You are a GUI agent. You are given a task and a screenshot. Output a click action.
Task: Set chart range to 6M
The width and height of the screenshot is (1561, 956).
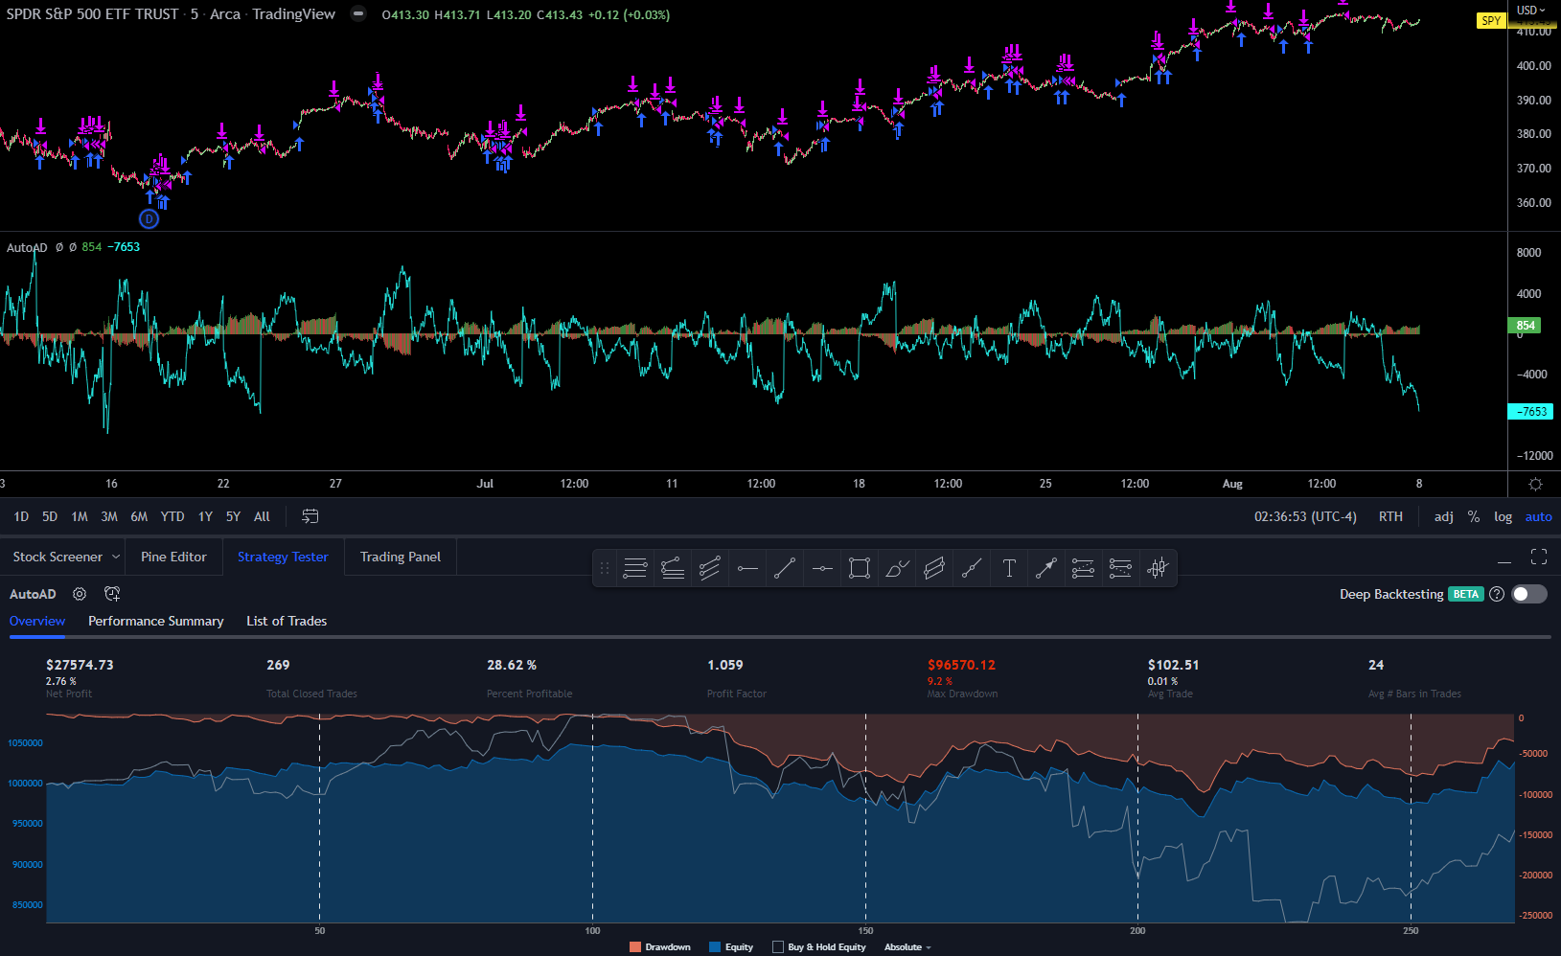point(139,516)
